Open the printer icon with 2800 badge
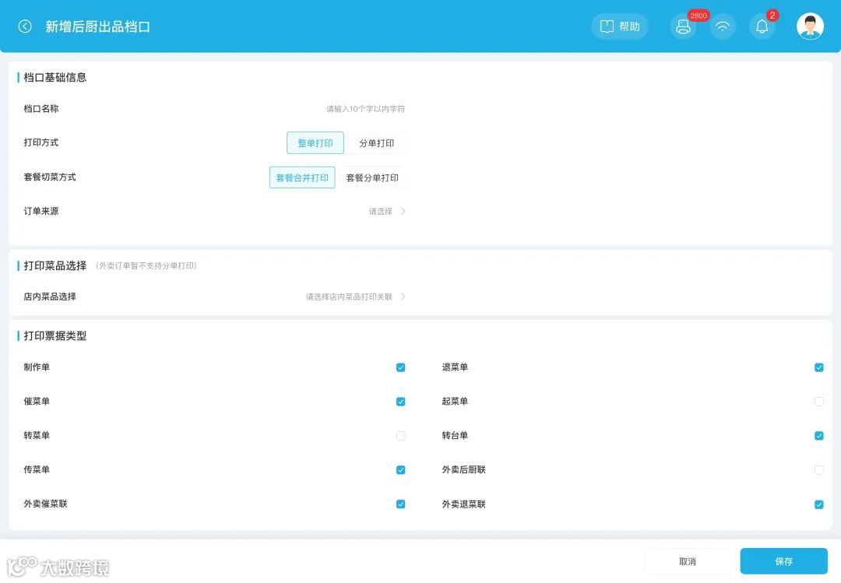 (x=684, y=26)
